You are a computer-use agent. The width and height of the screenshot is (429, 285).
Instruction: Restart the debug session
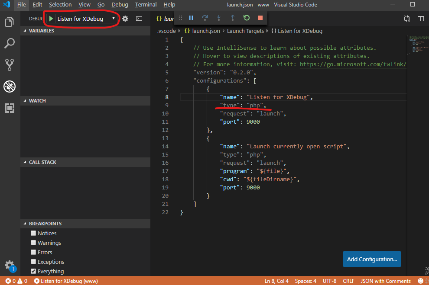coord(247,18)
